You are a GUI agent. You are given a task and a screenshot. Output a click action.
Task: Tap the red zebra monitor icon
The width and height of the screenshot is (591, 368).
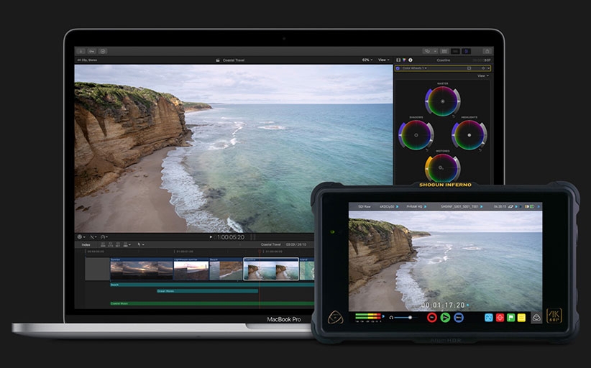(x=500, y=317)
